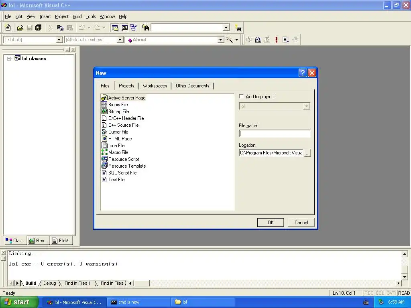The height and width of the screenshot is (308, 411).
Task: Open the Build menu
Action: [x=77, y=16]
